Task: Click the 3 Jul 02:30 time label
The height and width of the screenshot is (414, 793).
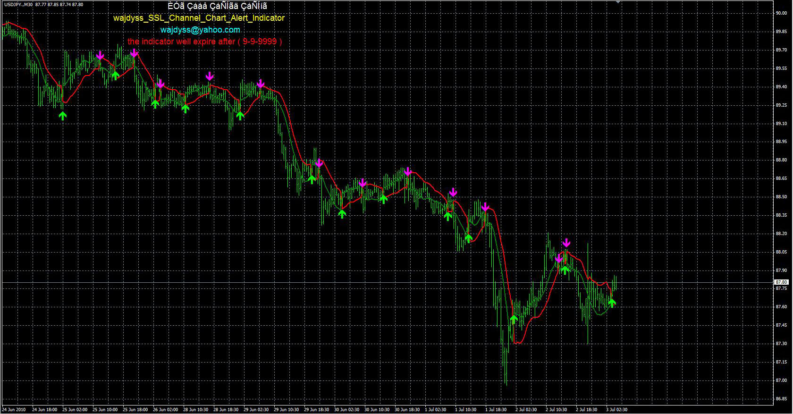Action: (616, 410)
